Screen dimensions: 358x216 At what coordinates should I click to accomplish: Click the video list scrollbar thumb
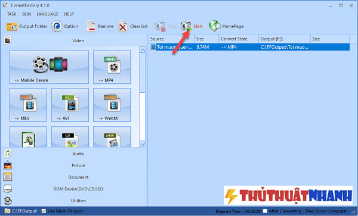(x=143, y=73)
